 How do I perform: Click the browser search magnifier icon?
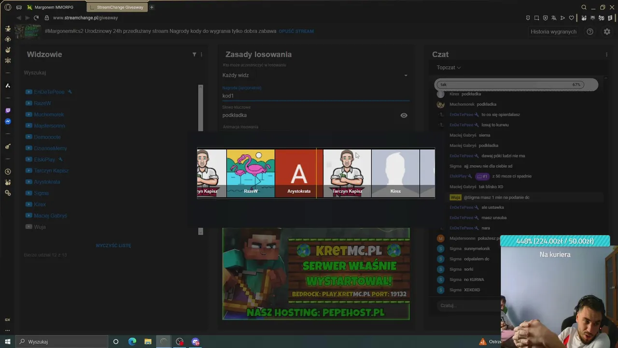point(584,7)
